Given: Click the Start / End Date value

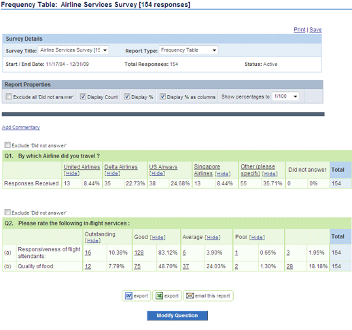Looking at the screenshot, I should [x=67, y=64].
